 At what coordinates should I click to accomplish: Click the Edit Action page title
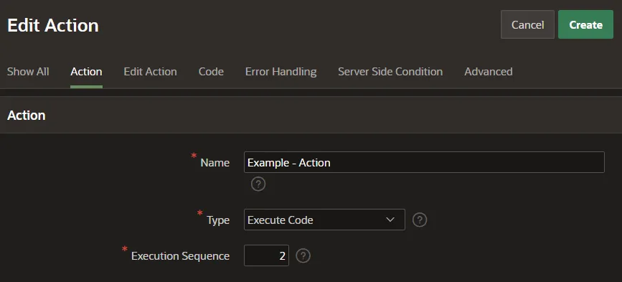(53, 25)
